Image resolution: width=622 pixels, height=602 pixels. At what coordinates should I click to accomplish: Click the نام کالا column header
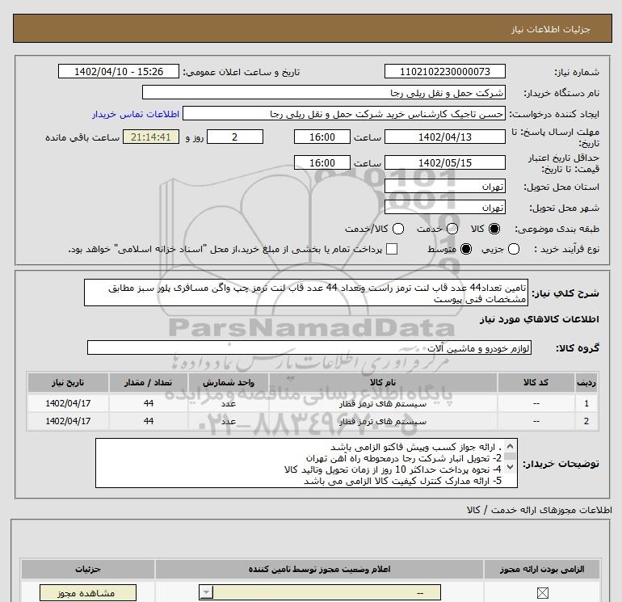click(x=383, y=382)
